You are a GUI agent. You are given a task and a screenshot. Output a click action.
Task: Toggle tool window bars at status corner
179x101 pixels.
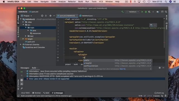18,96
